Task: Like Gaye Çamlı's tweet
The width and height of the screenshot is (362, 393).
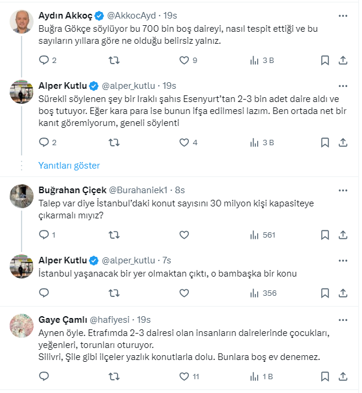Action: click(x=185, y=377)
